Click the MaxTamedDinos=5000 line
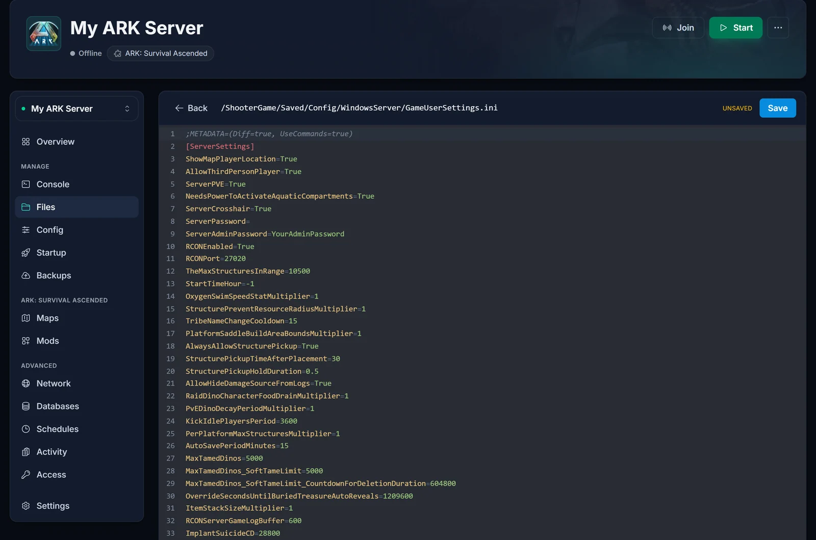Screen dimensions: 816x540 pos(224,458)
